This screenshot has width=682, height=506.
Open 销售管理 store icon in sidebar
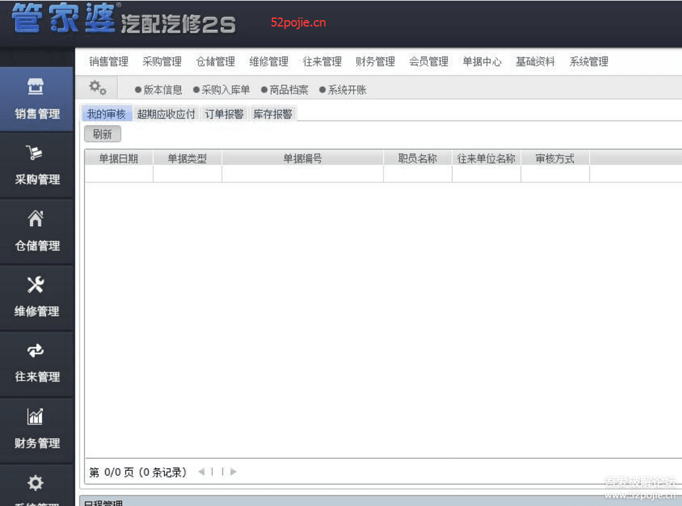pos(35,86)
